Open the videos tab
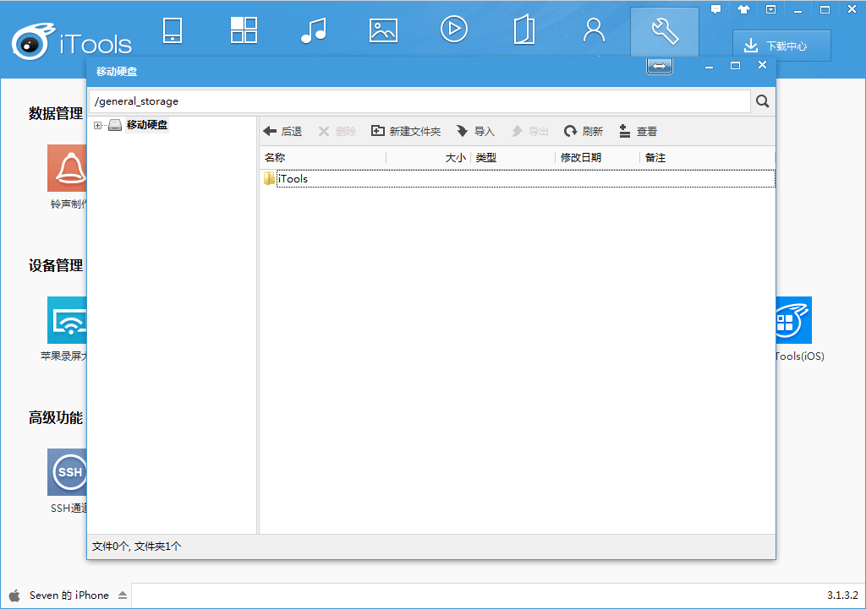 tap(454, 30)
